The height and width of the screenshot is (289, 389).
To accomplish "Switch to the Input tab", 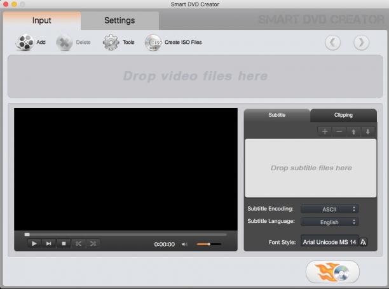I will tap(42, 20).
